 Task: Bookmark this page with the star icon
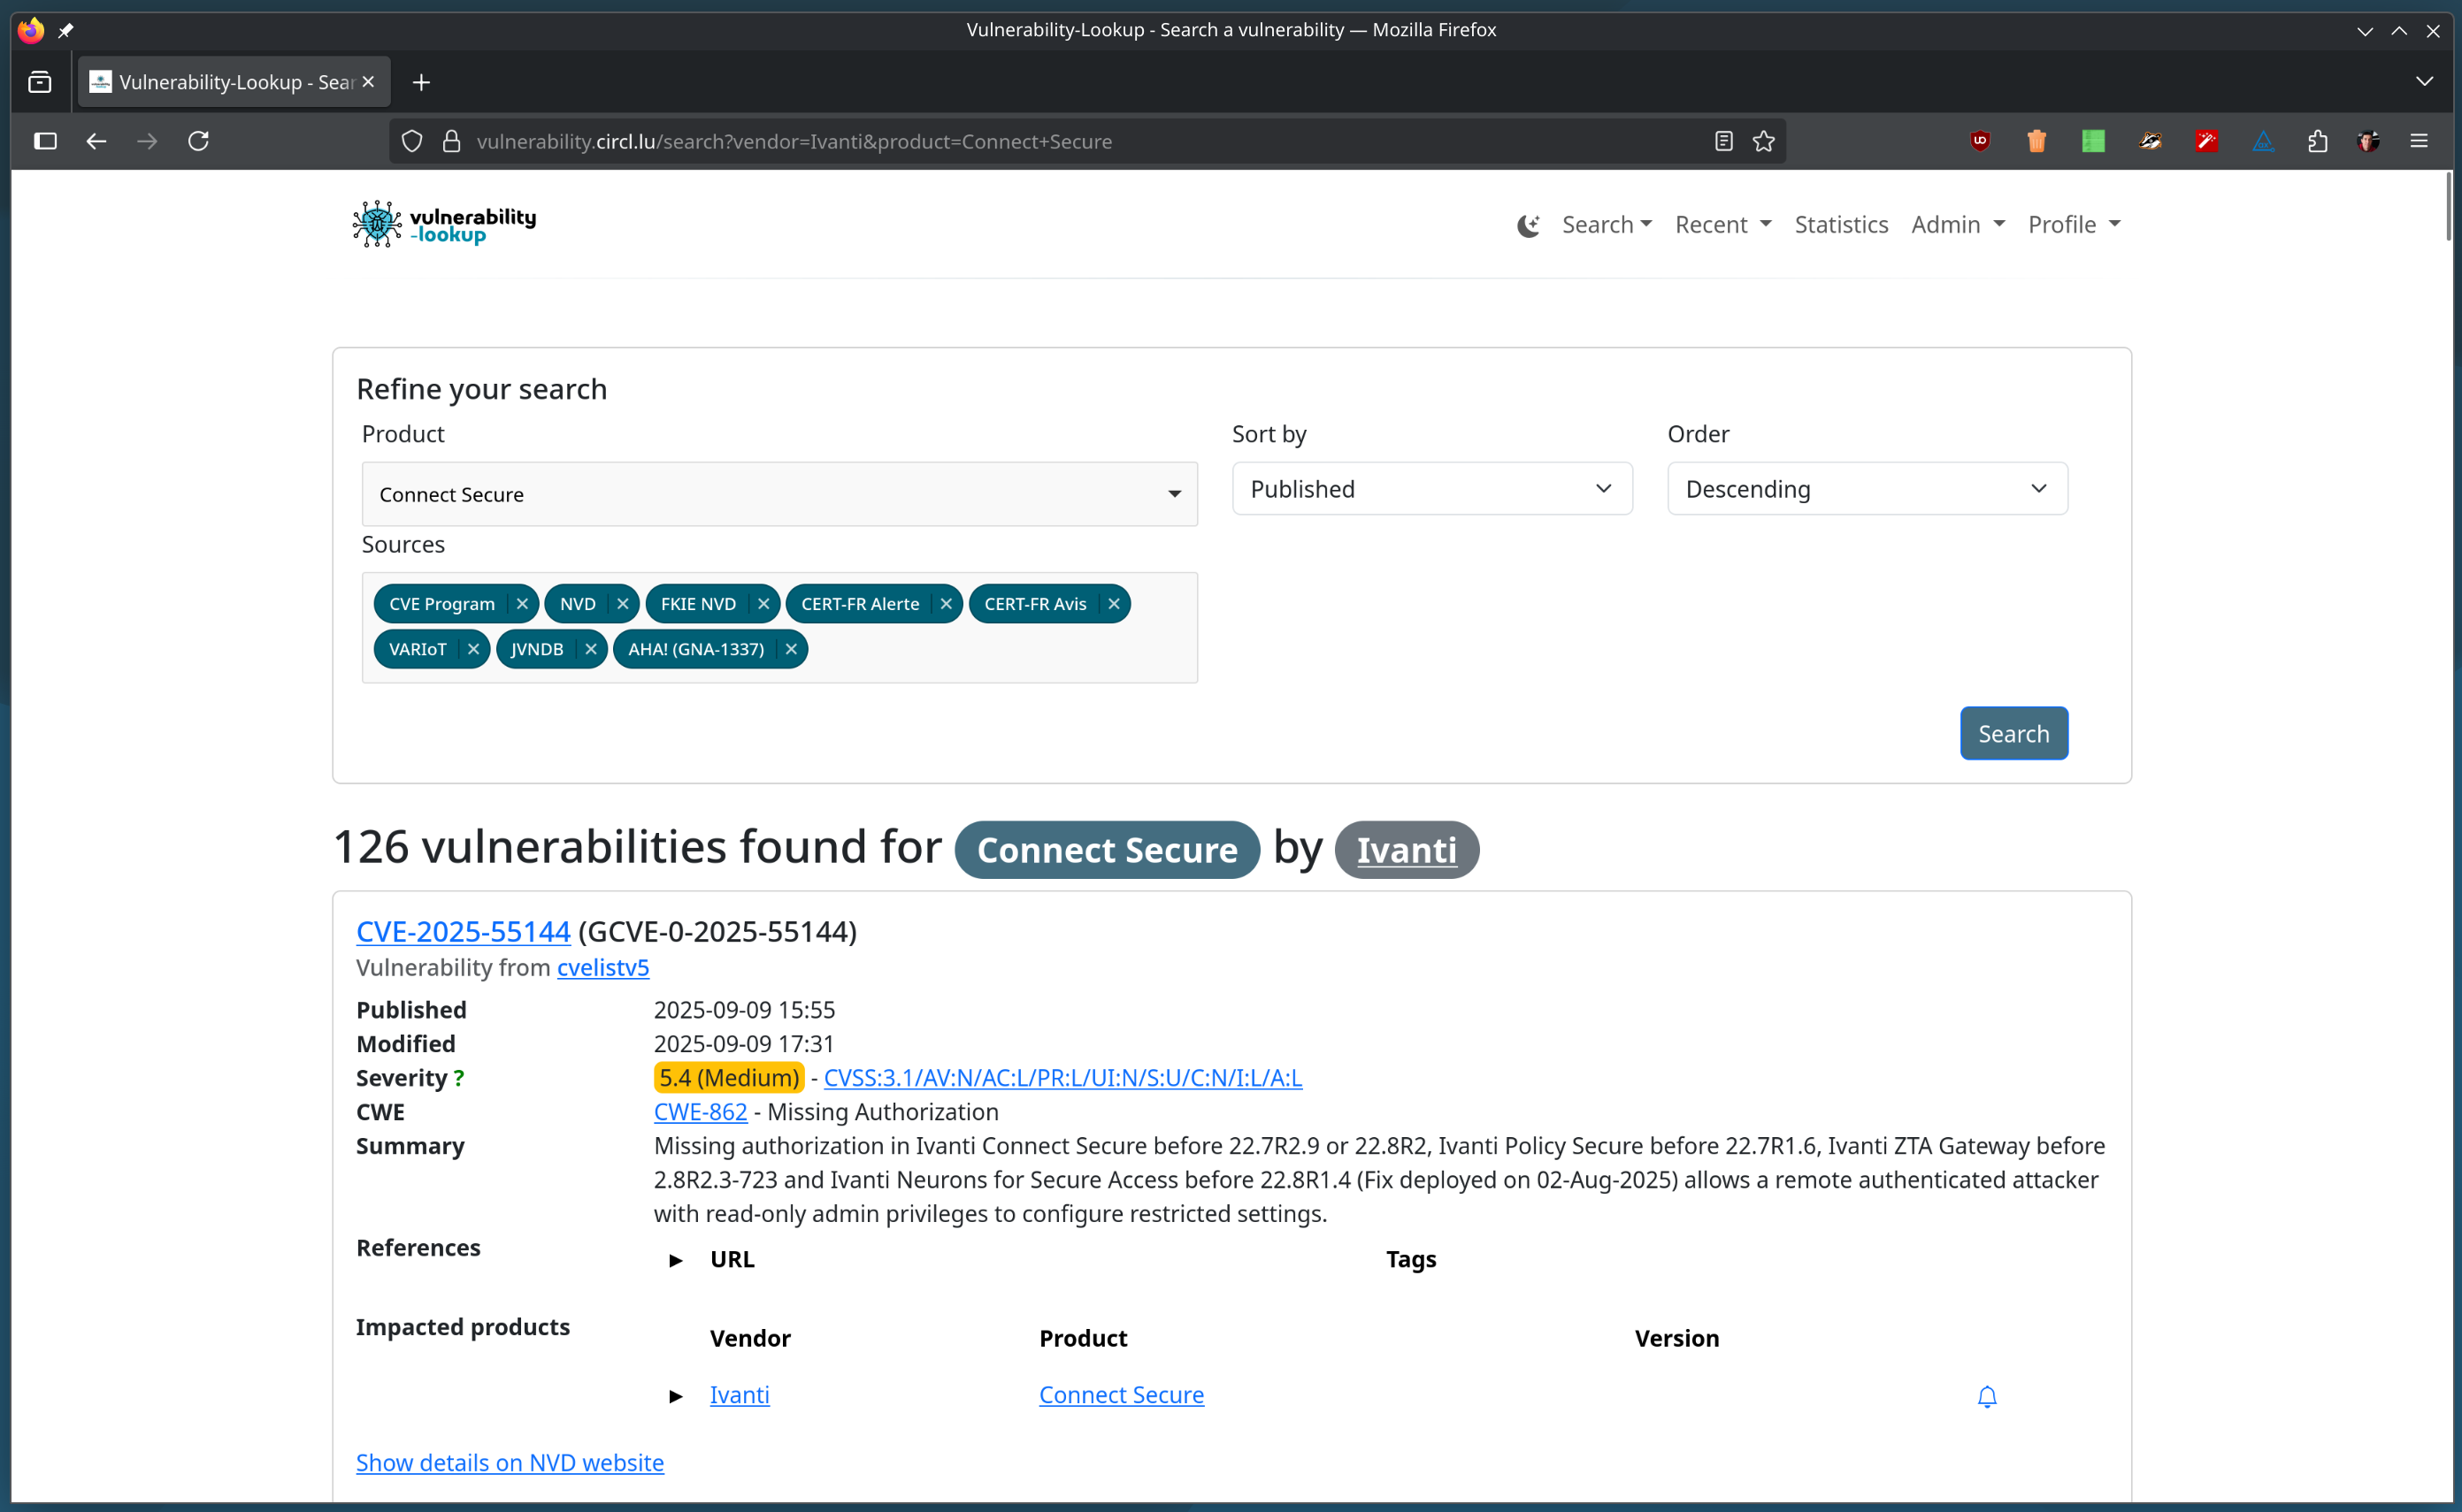click(x=1761, y=141)
